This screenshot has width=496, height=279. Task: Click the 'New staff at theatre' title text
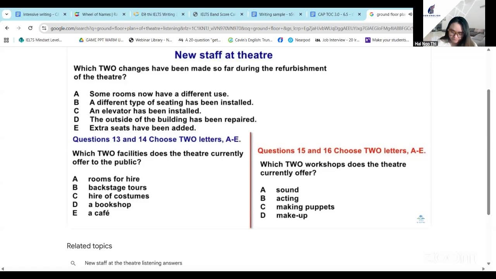pyautogui.click(x=224, y=55)
